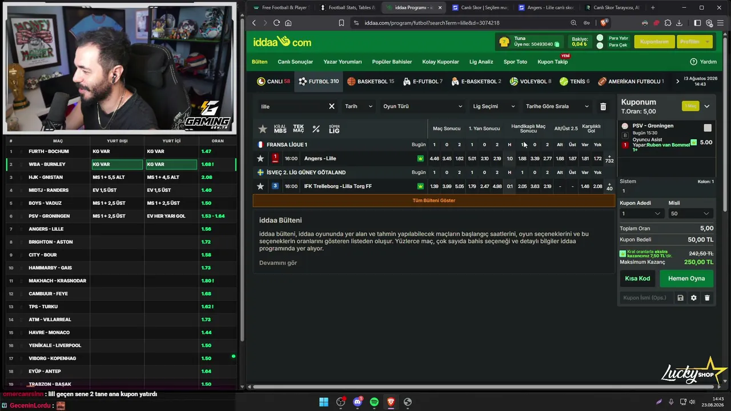Select the E-FUTBOL 7 sport tab
This screenshot has width=731, height=411.
pyautogui.click(x=423, y=82)
